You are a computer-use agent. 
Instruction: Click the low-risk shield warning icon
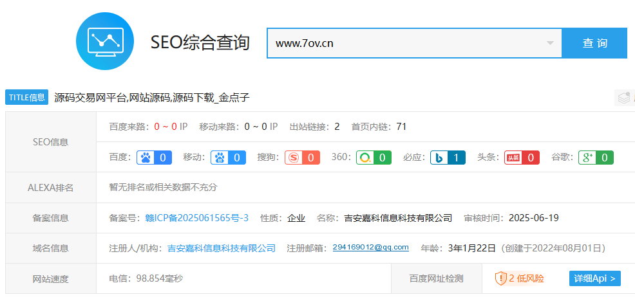tap(500, 278)
